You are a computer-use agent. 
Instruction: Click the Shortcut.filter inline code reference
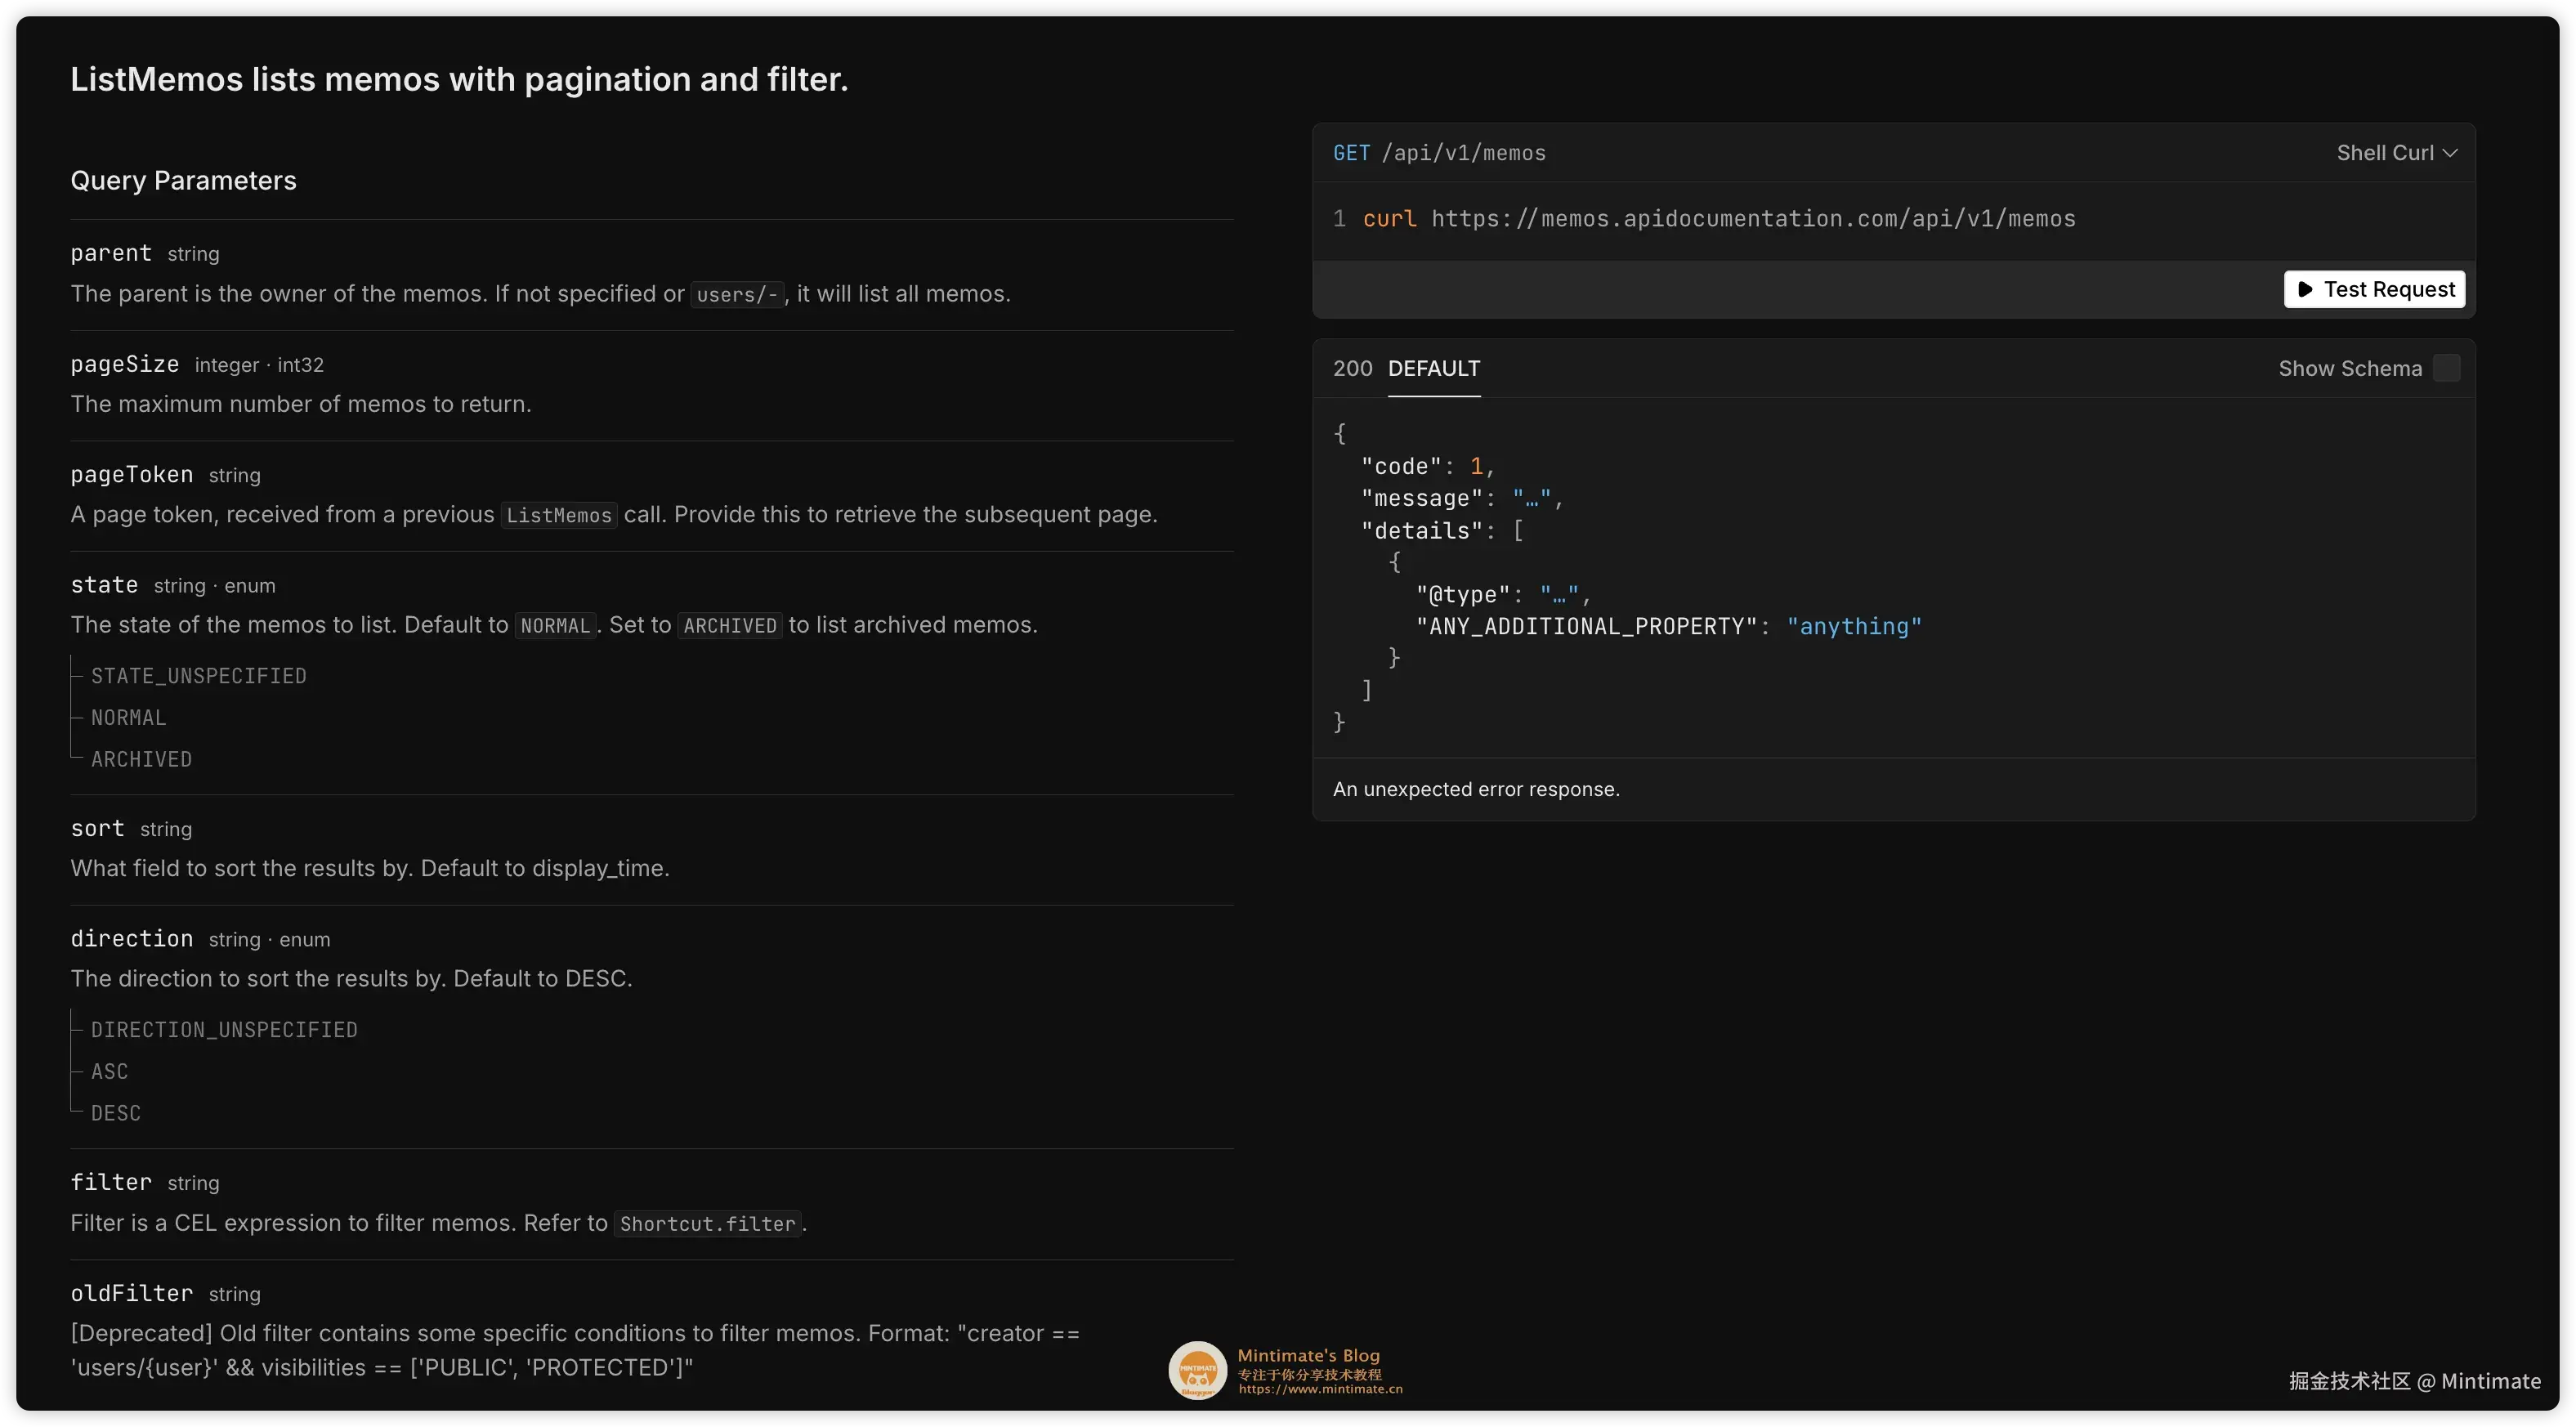click(x=707, y=1224)
